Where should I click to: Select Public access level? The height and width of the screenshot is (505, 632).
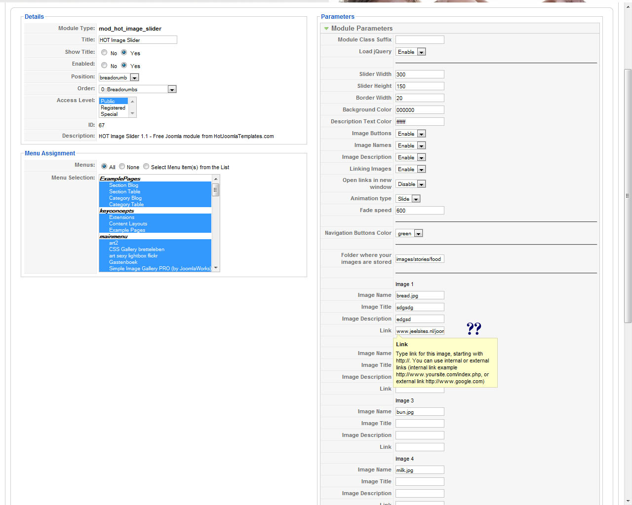(114, 101)
